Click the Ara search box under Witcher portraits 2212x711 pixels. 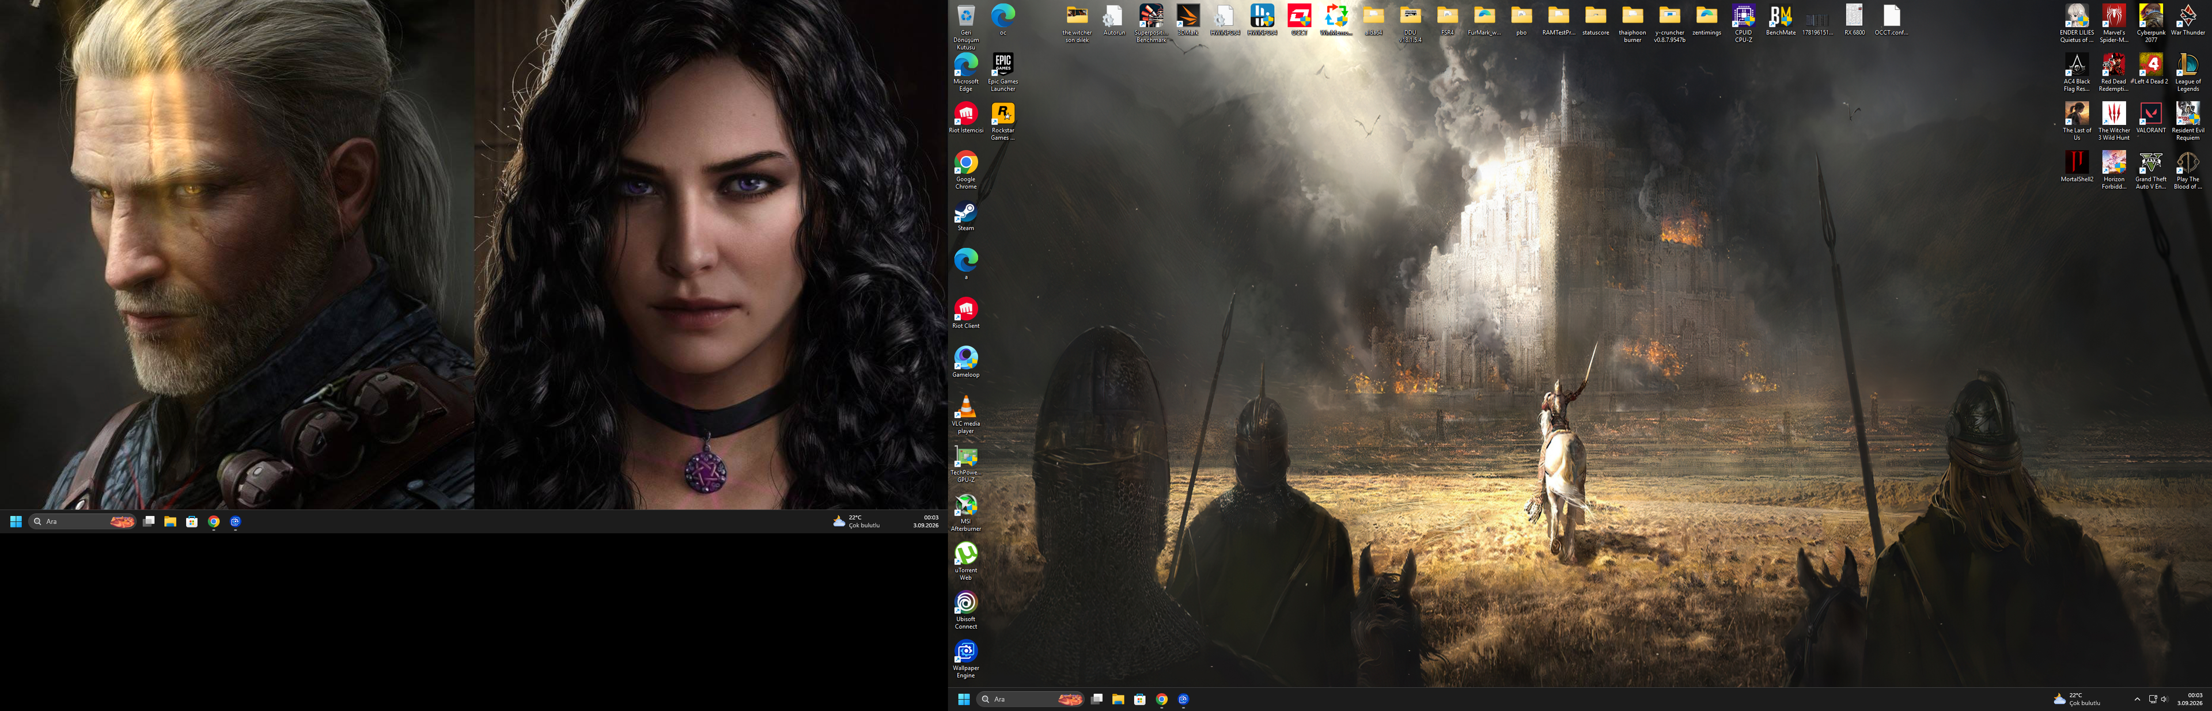tap(82, 521)
